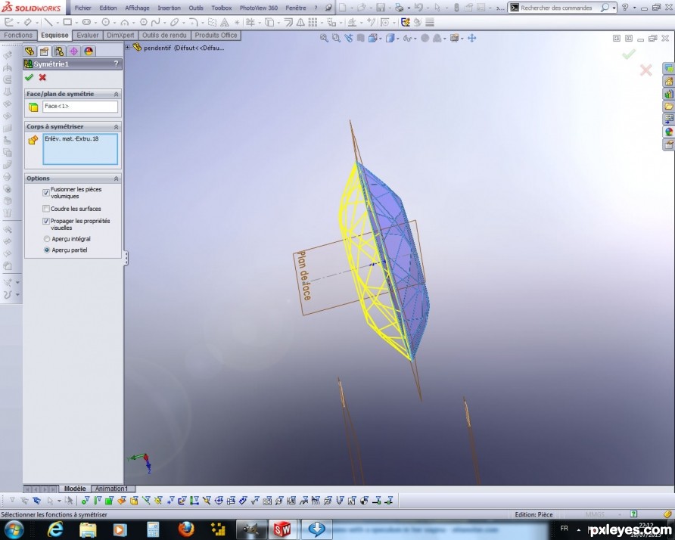Click the Filter Edges selection filter
Screen dimensions: 675x540
pos(98,501)
